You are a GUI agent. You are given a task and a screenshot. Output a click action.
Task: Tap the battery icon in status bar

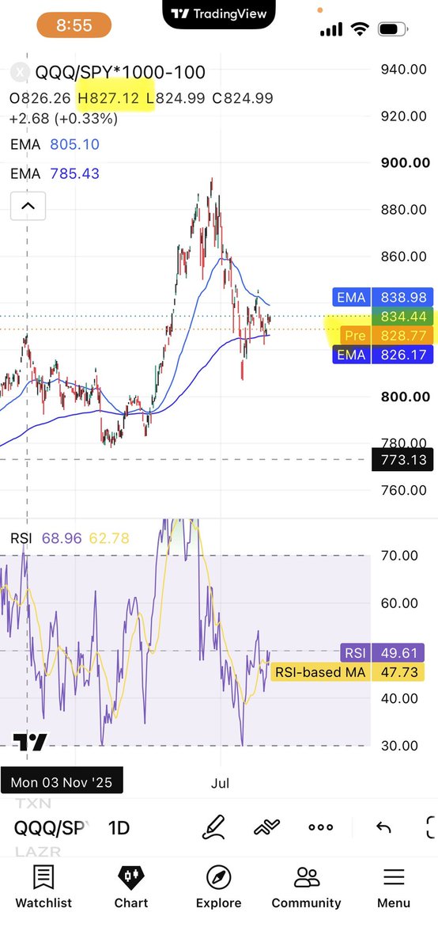393,29
